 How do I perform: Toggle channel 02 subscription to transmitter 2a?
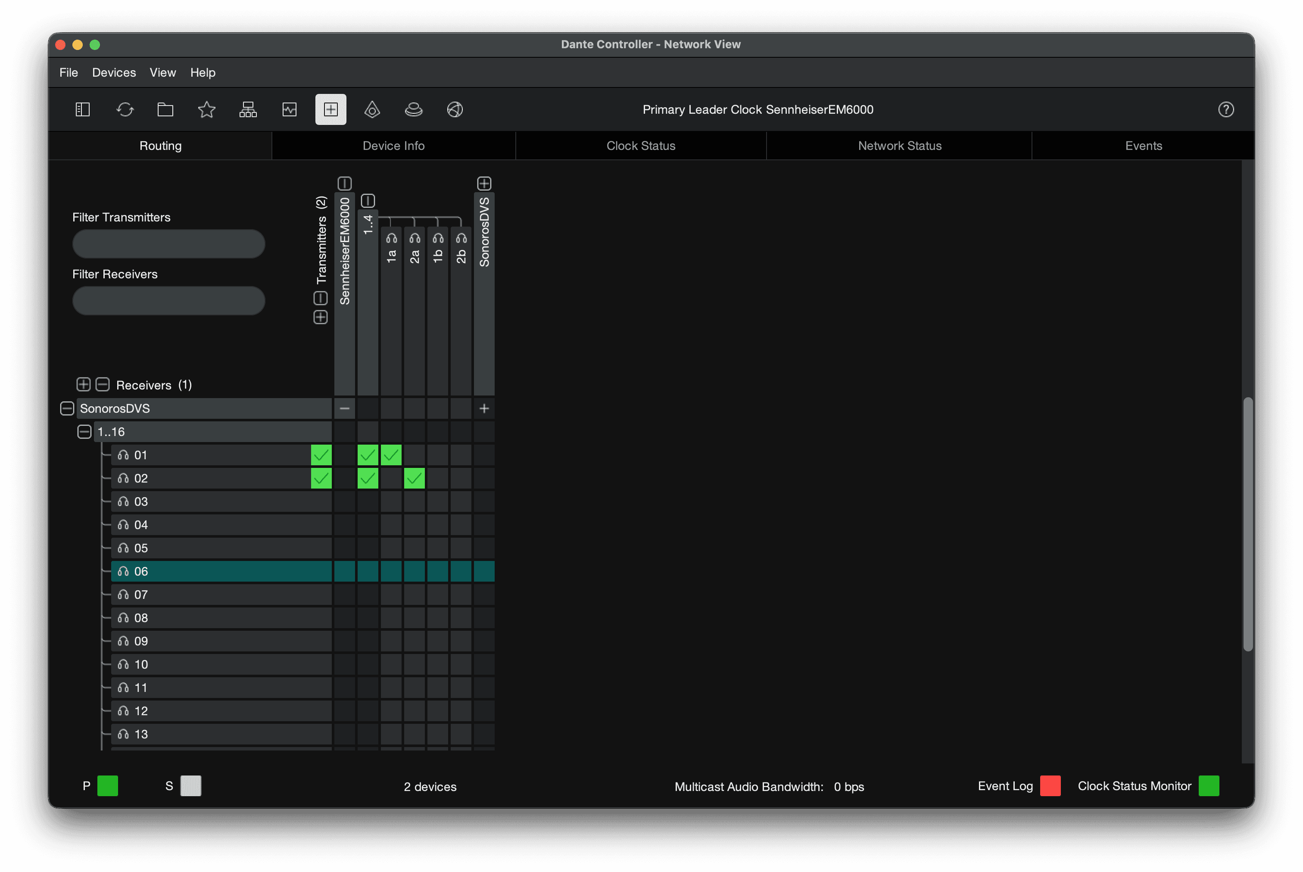(415, 479)
